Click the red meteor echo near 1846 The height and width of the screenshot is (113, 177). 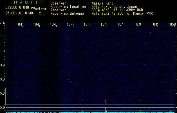(x=106, y=101)
